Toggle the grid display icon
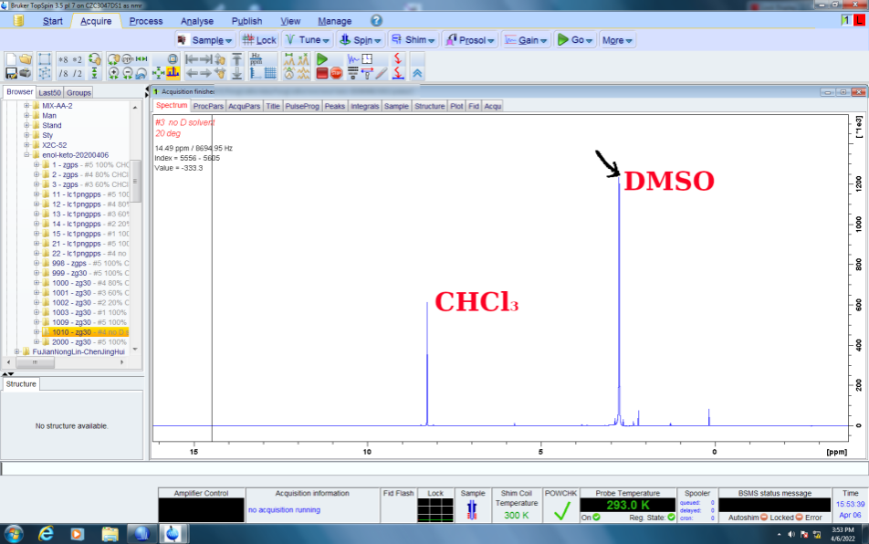 click(271, 74)
